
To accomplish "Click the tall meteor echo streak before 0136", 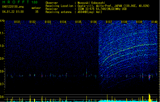I will [87, 73].
